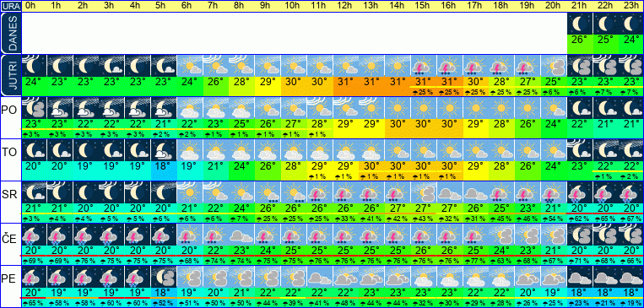644x308 pixels.
Task: Select the PE 5h cloudy moon icon
Action: click(x=164, y=277)
